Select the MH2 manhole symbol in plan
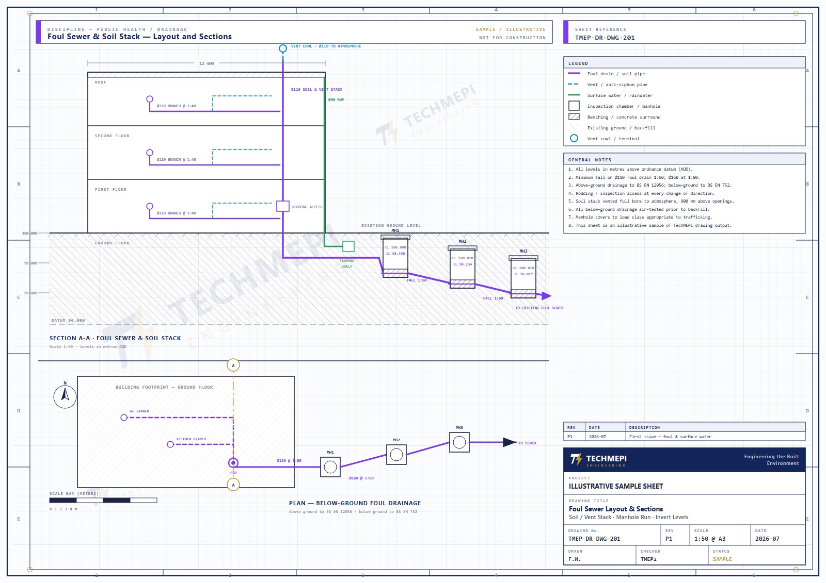 point(396,455)
